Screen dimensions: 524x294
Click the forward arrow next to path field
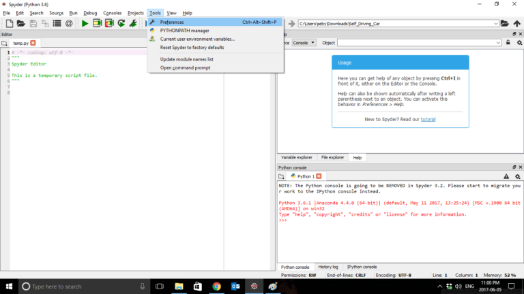291,24
